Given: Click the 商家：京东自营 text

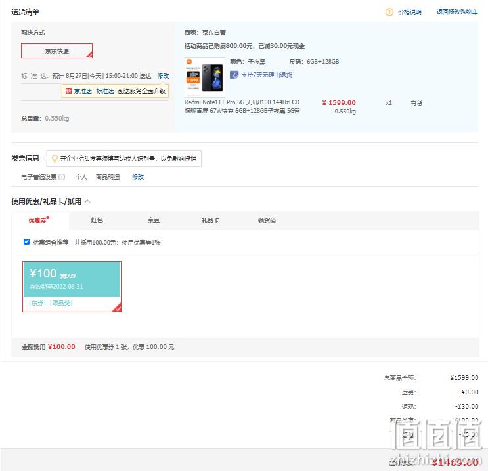Looking at the screenshot, I should click(205, 33).
